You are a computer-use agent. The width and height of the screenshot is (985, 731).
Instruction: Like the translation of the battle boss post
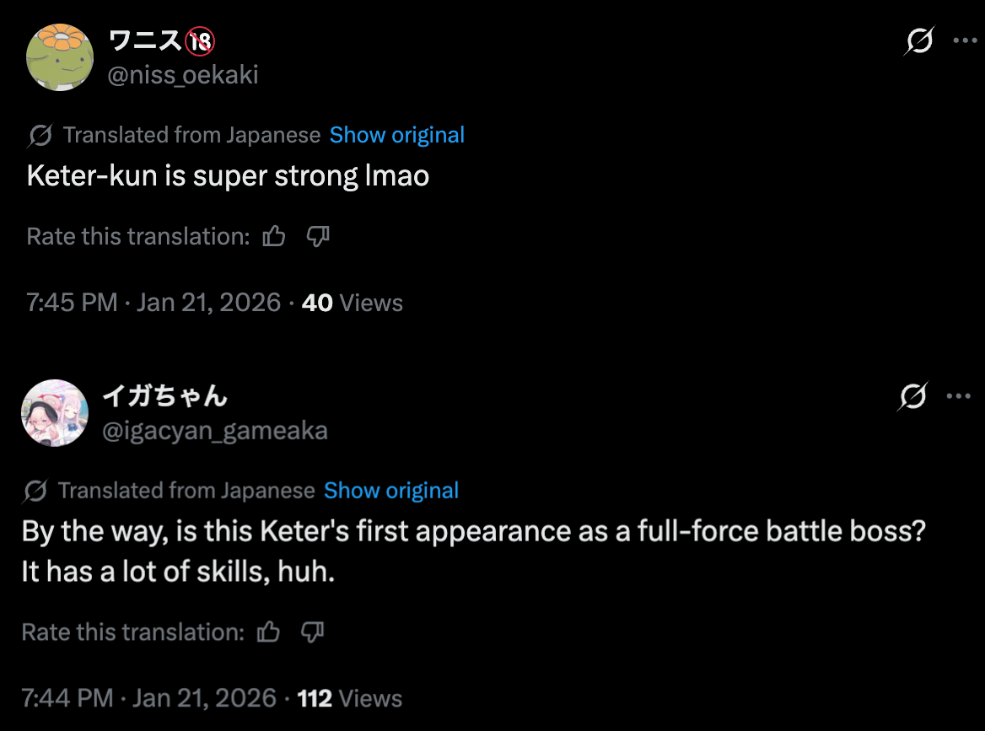click(268, 632)
